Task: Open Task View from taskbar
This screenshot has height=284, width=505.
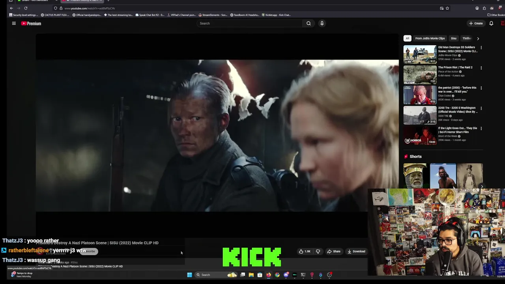Action: click(x=243, y=275)
